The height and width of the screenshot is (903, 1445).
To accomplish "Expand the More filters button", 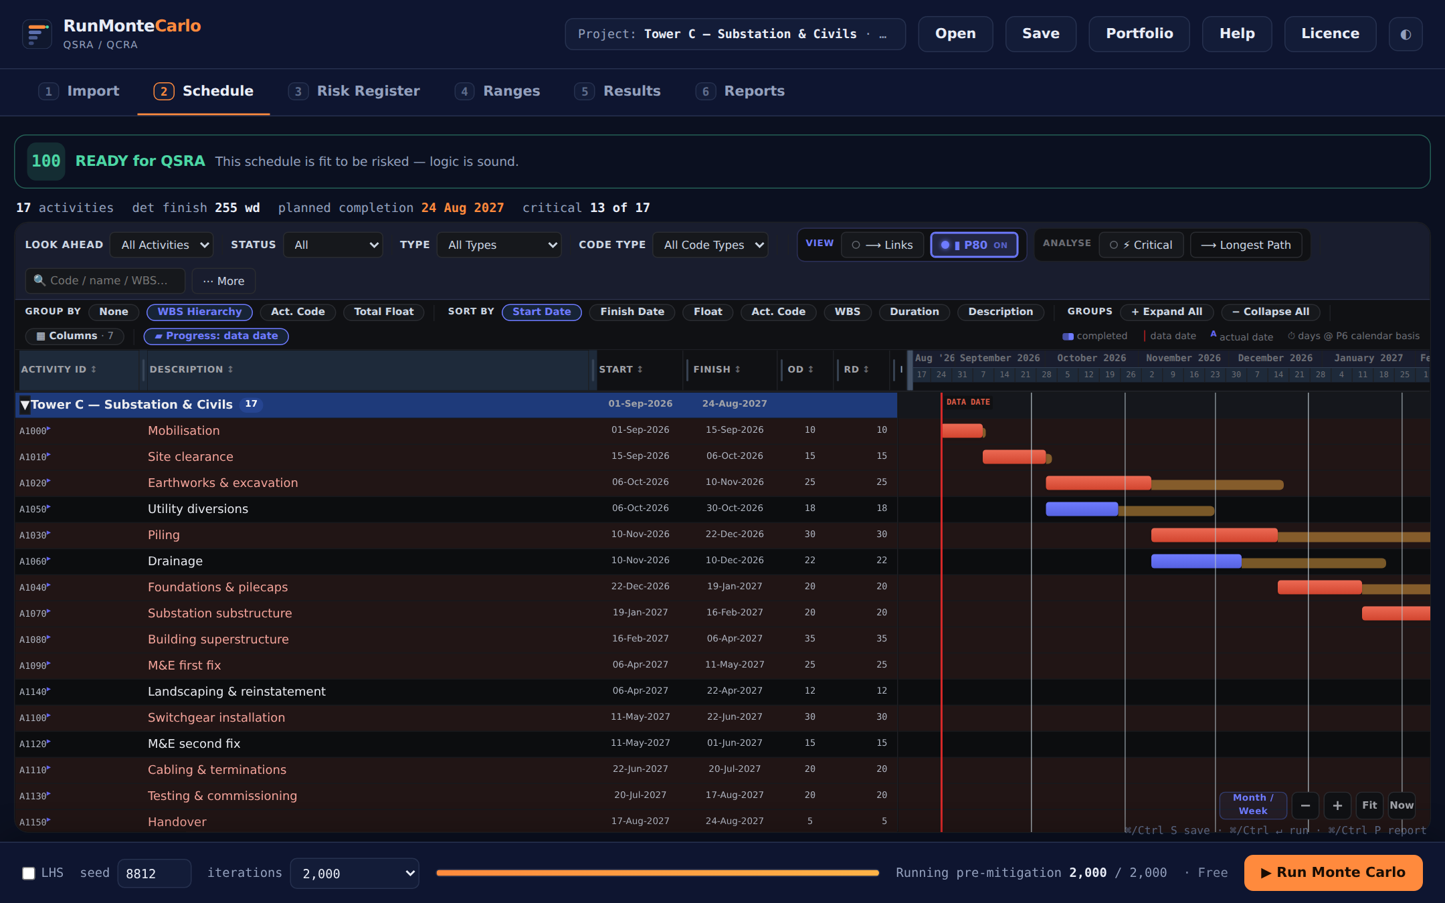I will (x=223, y=281).
